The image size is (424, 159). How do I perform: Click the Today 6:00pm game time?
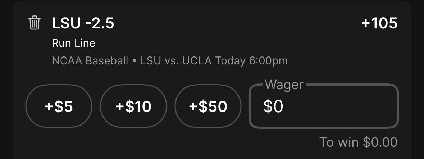point(251,61)
